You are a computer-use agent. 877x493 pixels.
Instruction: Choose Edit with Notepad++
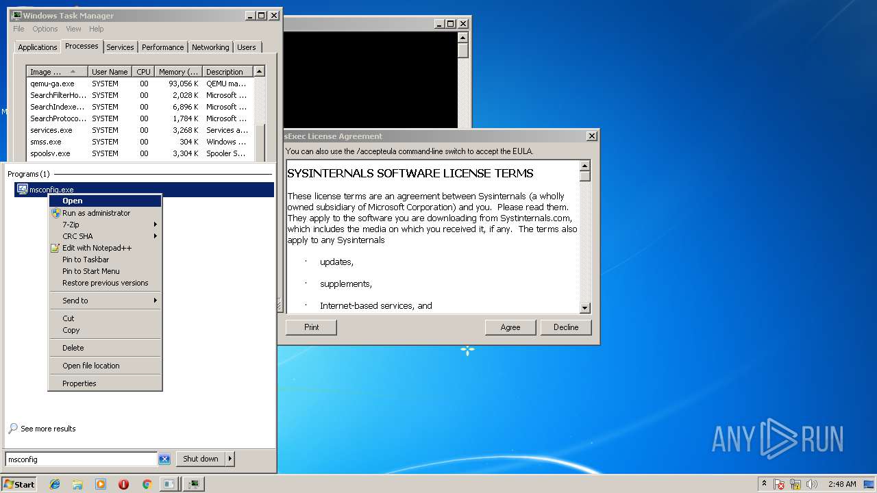point(105,248)
